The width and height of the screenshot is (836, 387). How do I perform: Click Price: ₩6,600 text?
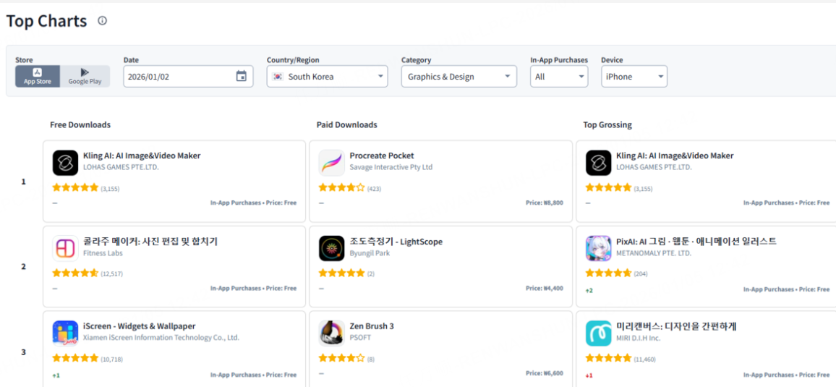tap(545, 374)
